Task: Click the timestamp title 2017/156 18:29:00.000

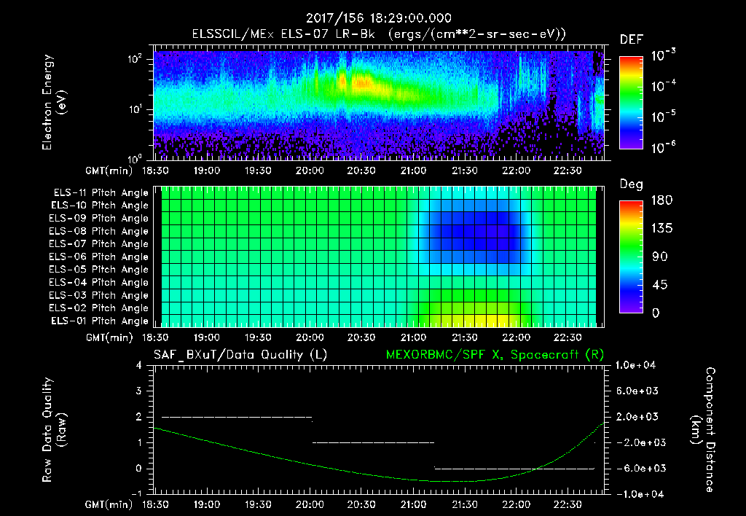Action: [378, 18]
